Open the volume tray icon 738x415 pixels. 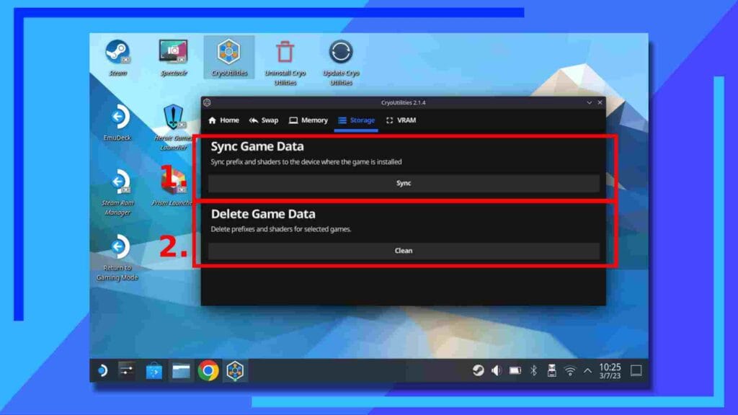tap(496, 371)
